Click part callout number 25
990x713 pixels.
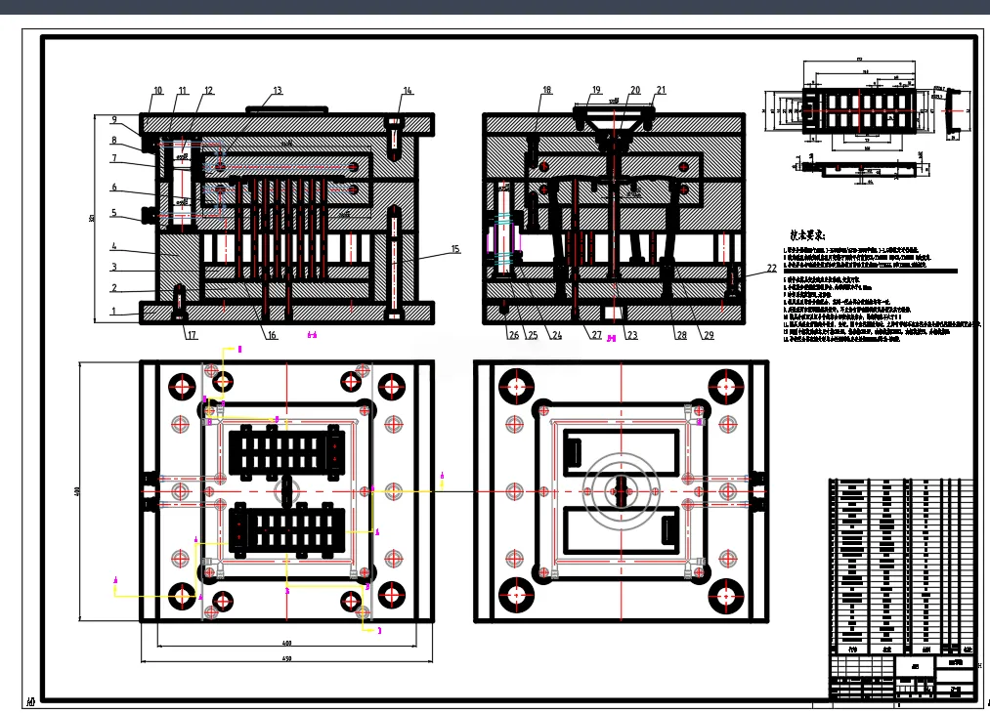(533, 335)
